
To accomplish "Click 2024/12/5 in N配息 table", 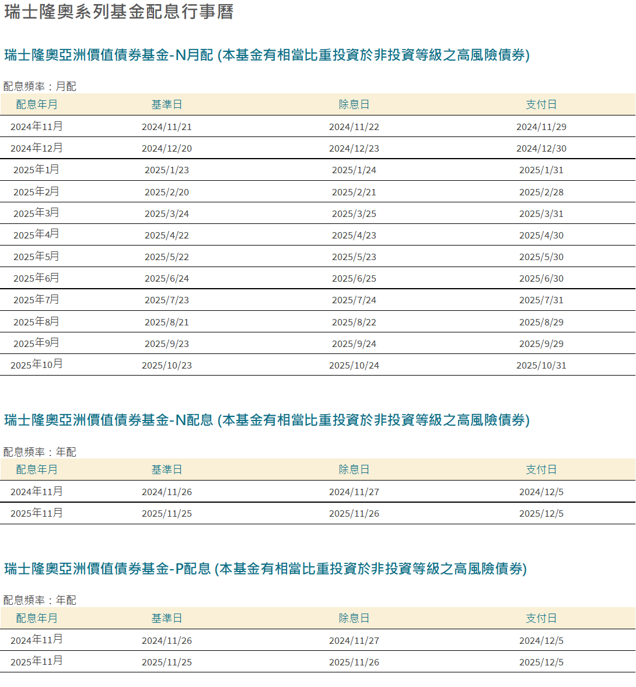I will 541,492.
